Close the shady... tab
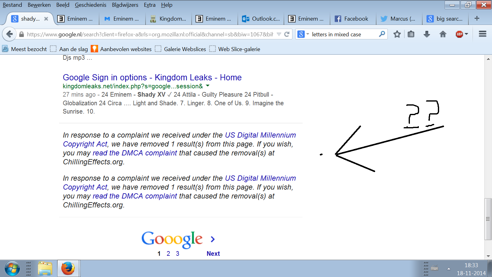This screenshot has width=492, height=277. pyautogui.click(x=46, y=19)
